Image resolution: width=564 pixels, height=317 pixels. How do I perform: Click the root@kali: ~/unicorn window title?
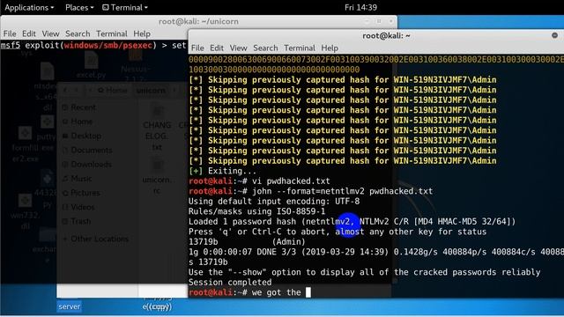tap(198, 21)
